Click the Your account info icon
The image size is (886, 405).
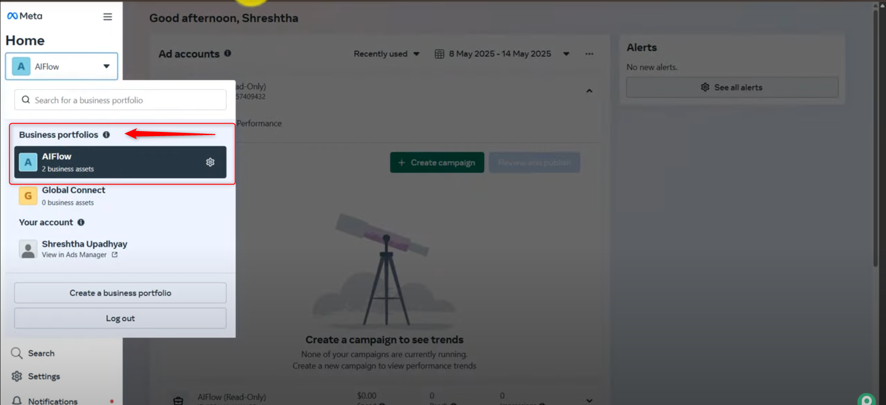pyautogui.click(x=81, y=222)
